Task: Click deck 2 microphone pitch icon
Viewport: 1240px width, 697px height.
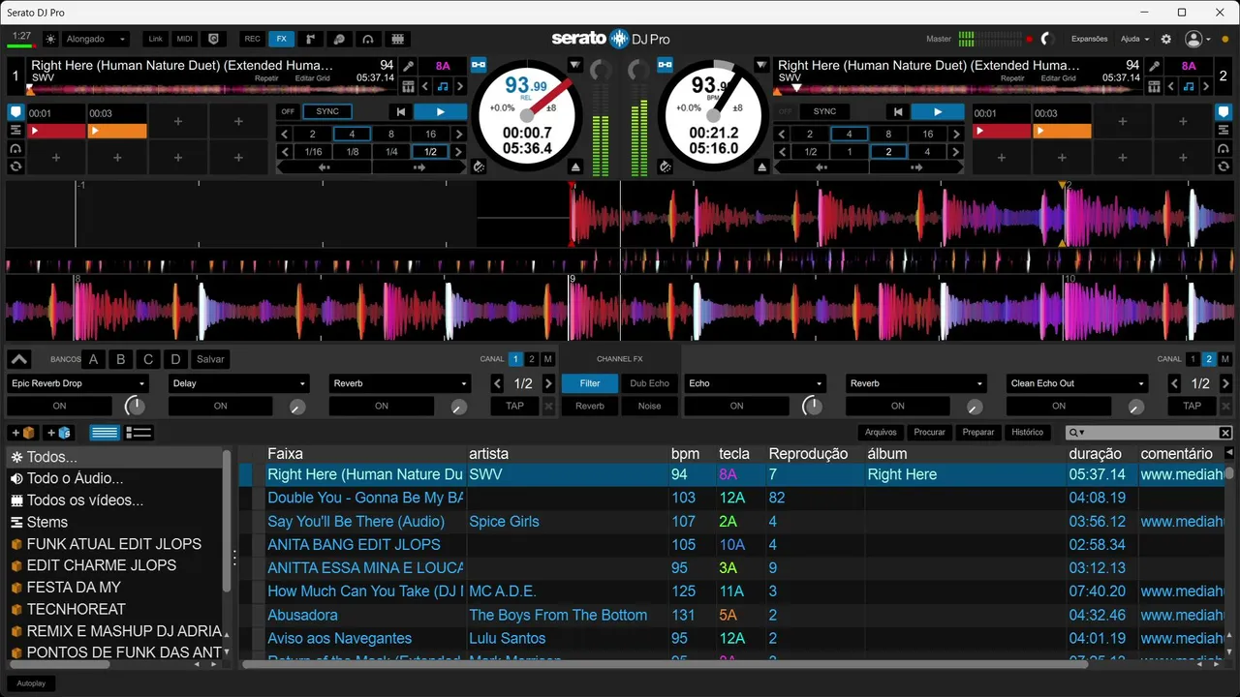Action: pyautogui.click(x=1155, y=66)
